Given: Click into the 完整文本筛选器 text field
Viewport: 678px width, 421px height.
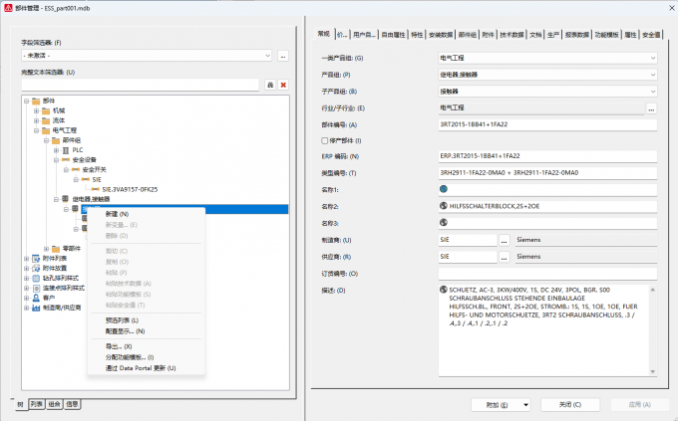Looking at the screenshot, I should [141, 85].
